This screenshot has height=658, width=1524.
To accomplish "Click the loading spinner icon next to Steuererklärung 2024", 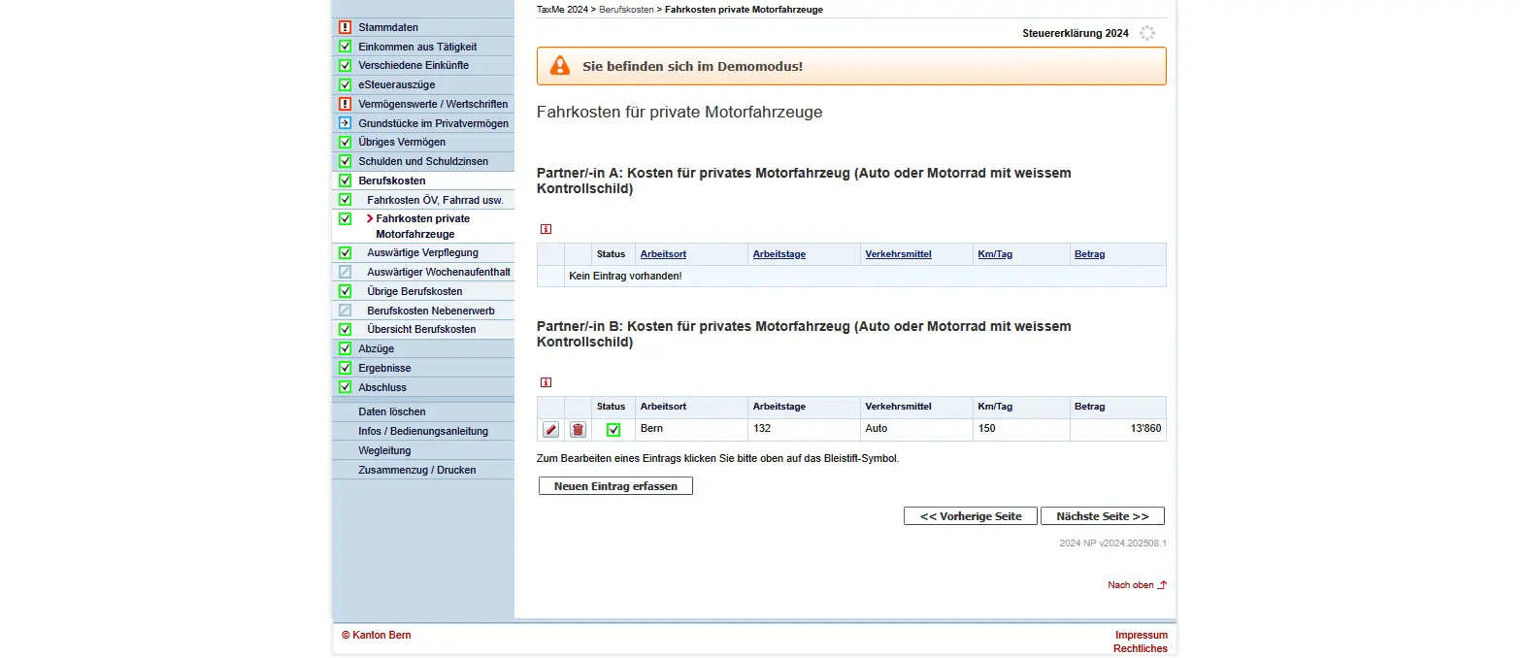I will click(1147, 33).
